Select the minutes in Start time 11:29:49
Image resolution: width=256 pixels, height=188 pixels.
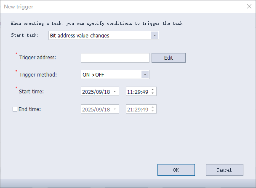(x=137, y=92)
